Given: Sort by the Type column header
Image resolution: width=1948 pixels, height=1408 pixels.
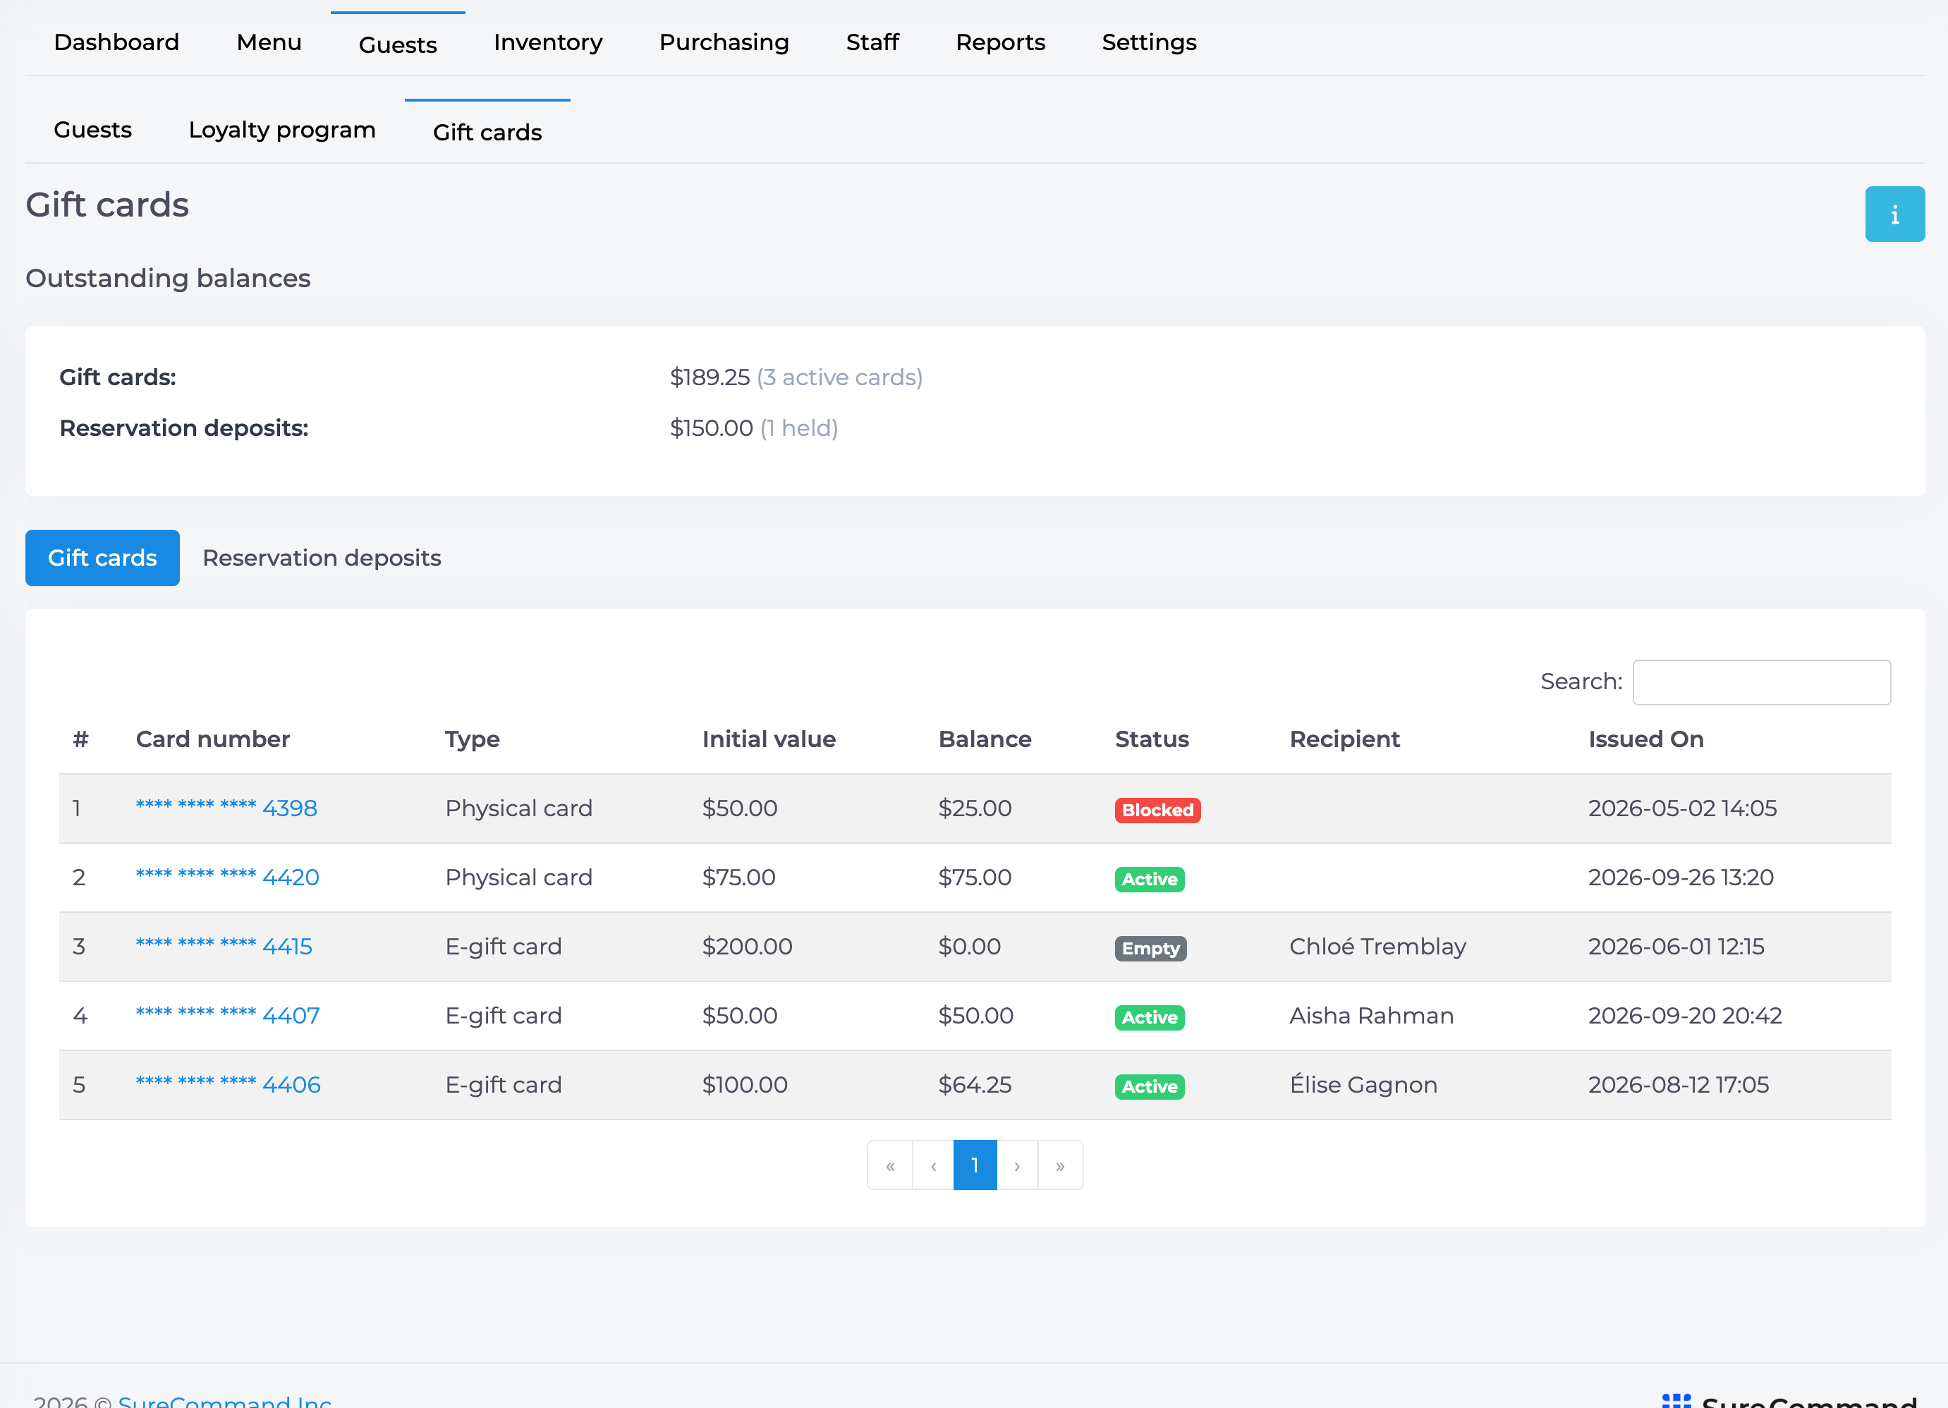Looking at the screenshot, I should point(472,739).
